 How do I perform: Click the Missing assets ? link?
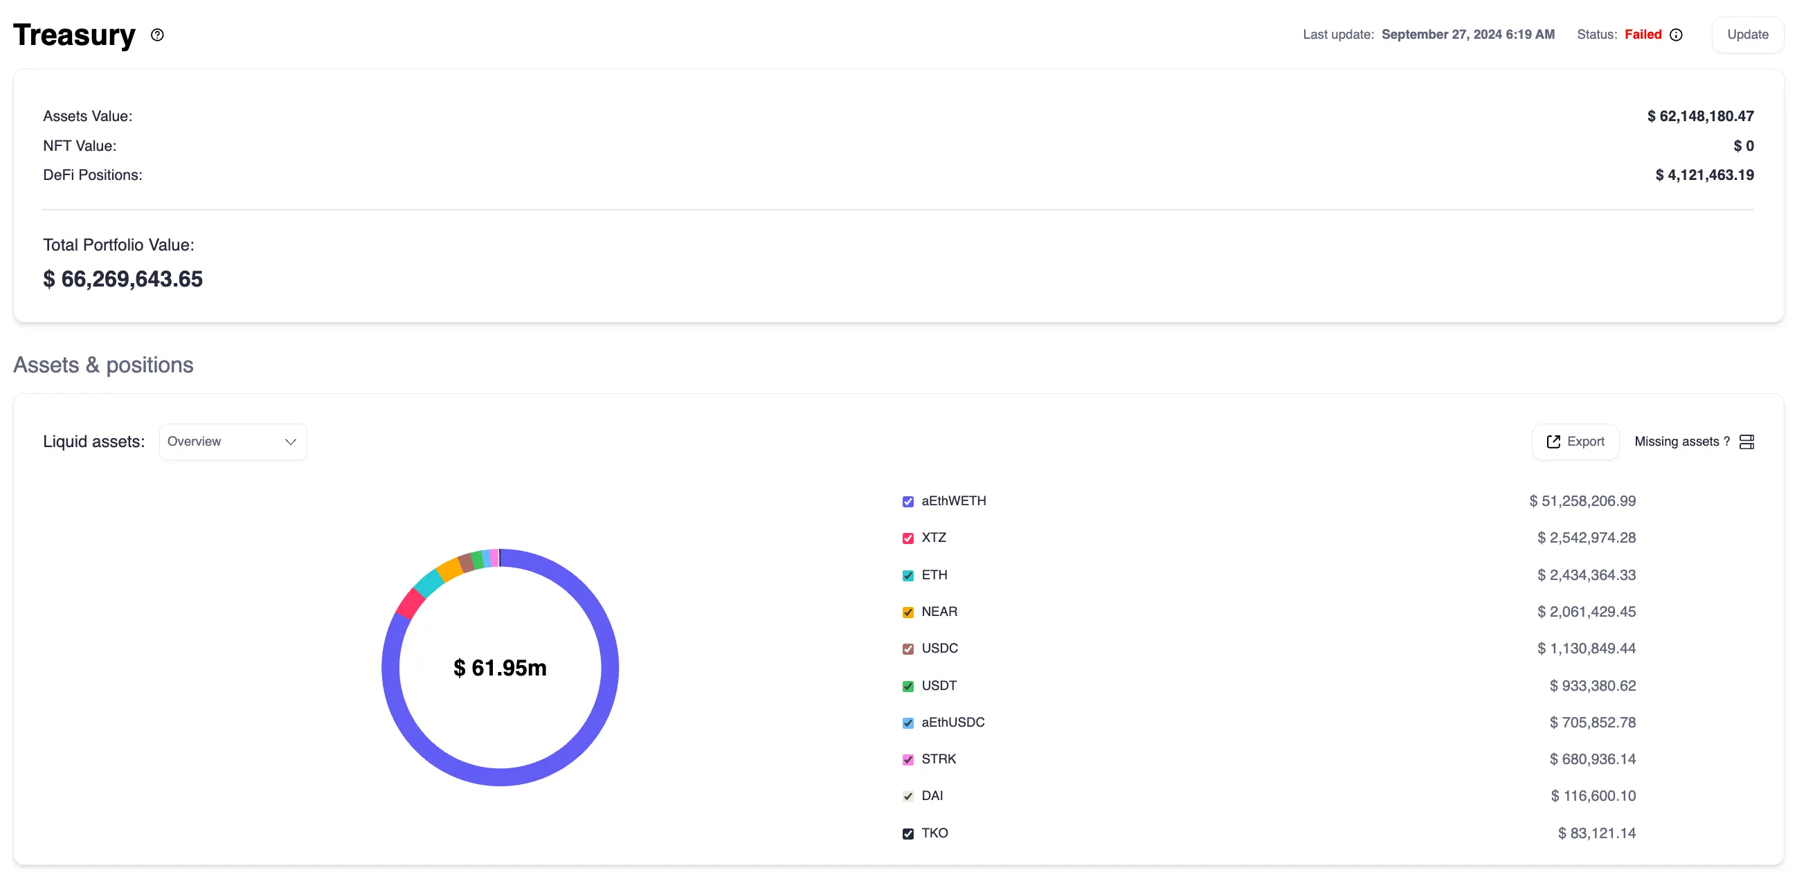coord(1681,442)
